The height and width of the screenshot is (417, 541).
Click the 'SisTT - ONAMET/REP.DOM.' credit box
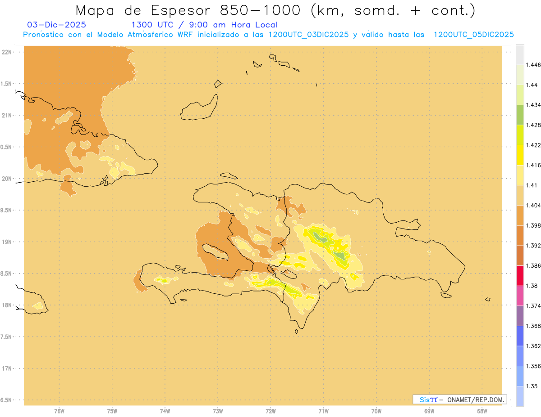(460, 399)
